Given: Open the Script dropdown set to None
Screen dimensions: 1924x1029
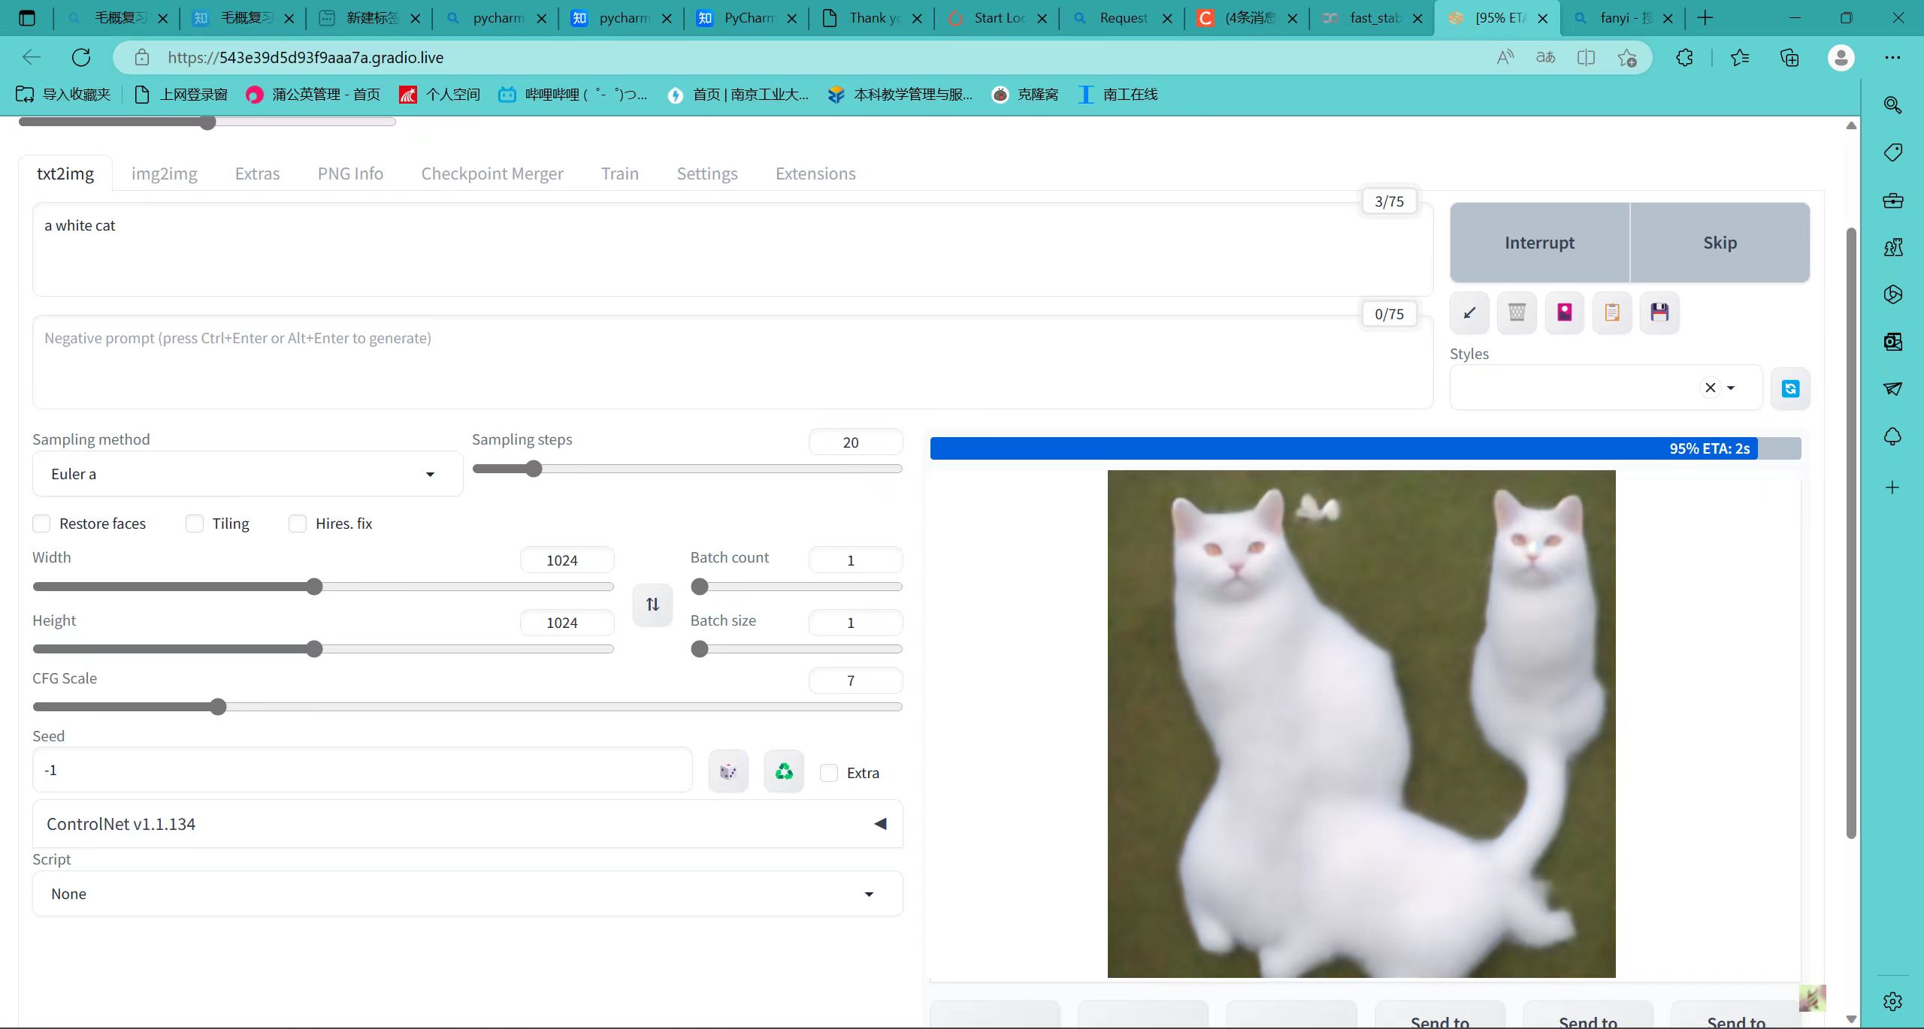Looking at the screenshot, I should tap(467, 894).
